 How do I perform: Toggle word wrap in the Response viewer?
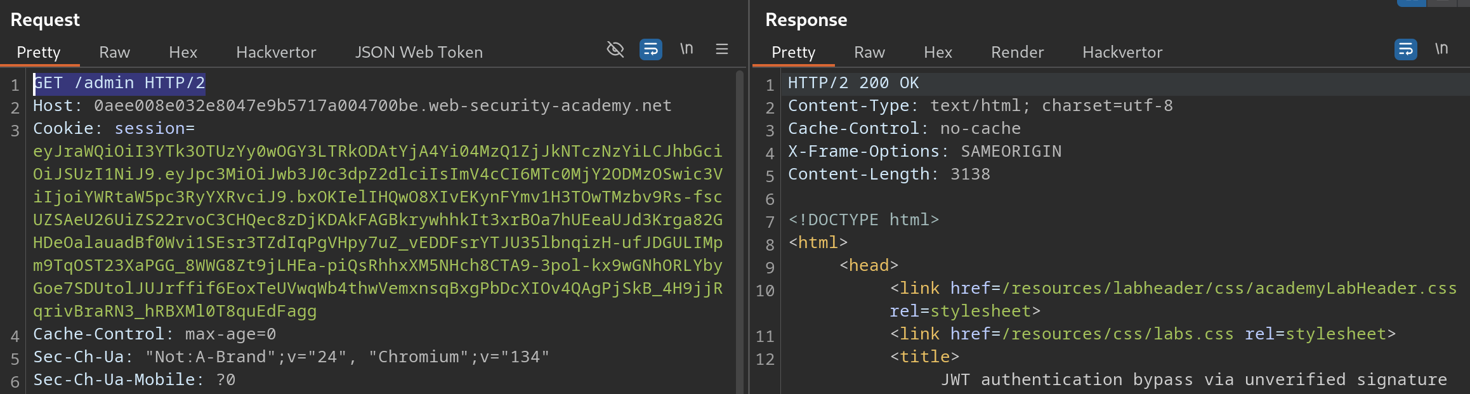[x=1405, y=49]
